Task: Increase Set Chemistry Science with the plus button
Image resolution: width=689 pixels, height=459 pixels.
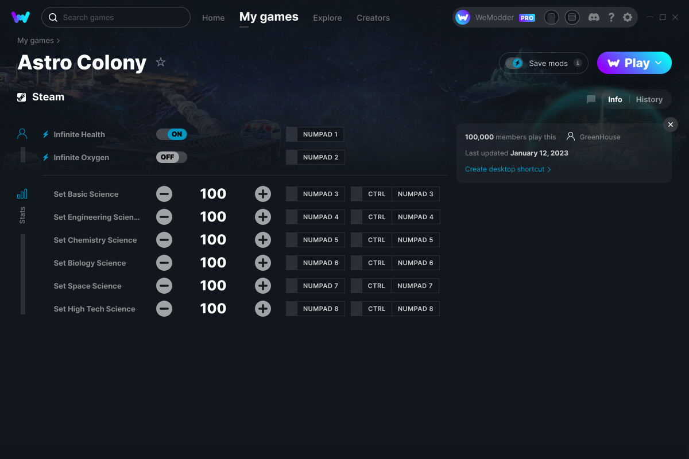Action: (263, 240)
